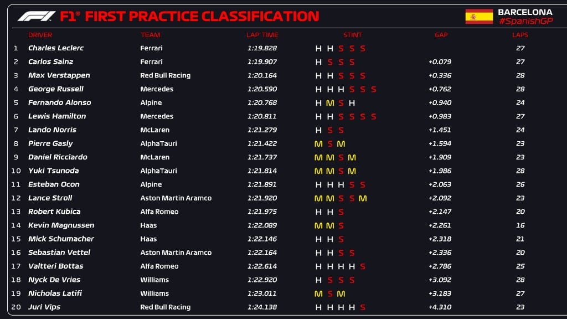Select Lewis Hamilton's lap time 1:20.811
This screenshot has height=319, width=567.
pyautogui.click(x=262, y=116)
